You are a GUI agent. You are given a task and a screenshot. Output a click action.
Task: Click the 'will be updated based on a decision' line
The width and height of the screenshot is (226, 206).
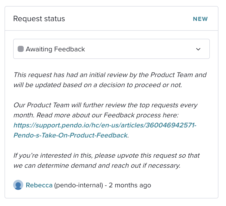click(98, 85)
